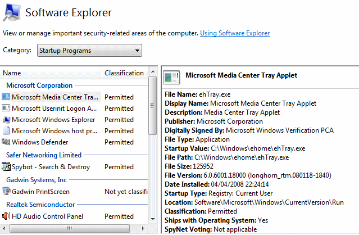The height and width of the screenshot is (235, 359).
Task: Sort list by the Classification column header
Action: (x=124, y=73)
